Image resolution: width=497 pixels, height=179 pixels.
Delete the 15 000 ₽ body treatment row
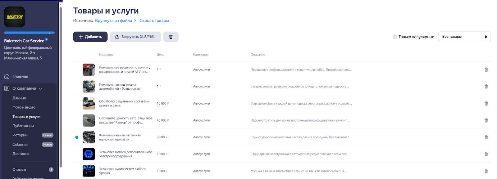tap(486, 104)
